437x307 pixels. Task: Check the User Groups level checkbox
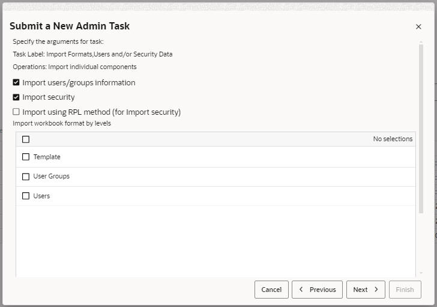(26, 177)
